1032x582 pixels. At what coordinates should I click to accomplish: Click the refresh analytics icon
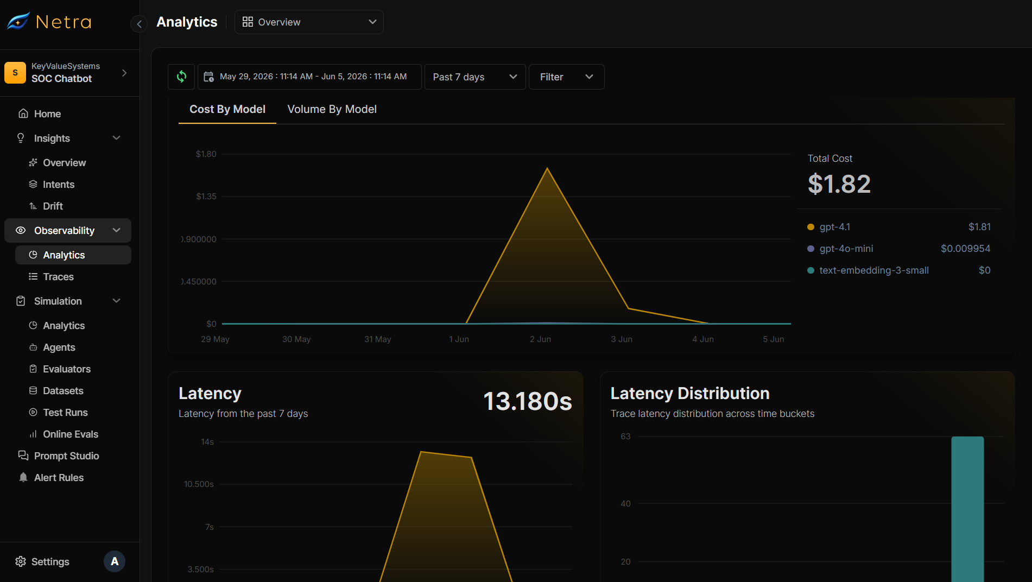coord(182,77)
